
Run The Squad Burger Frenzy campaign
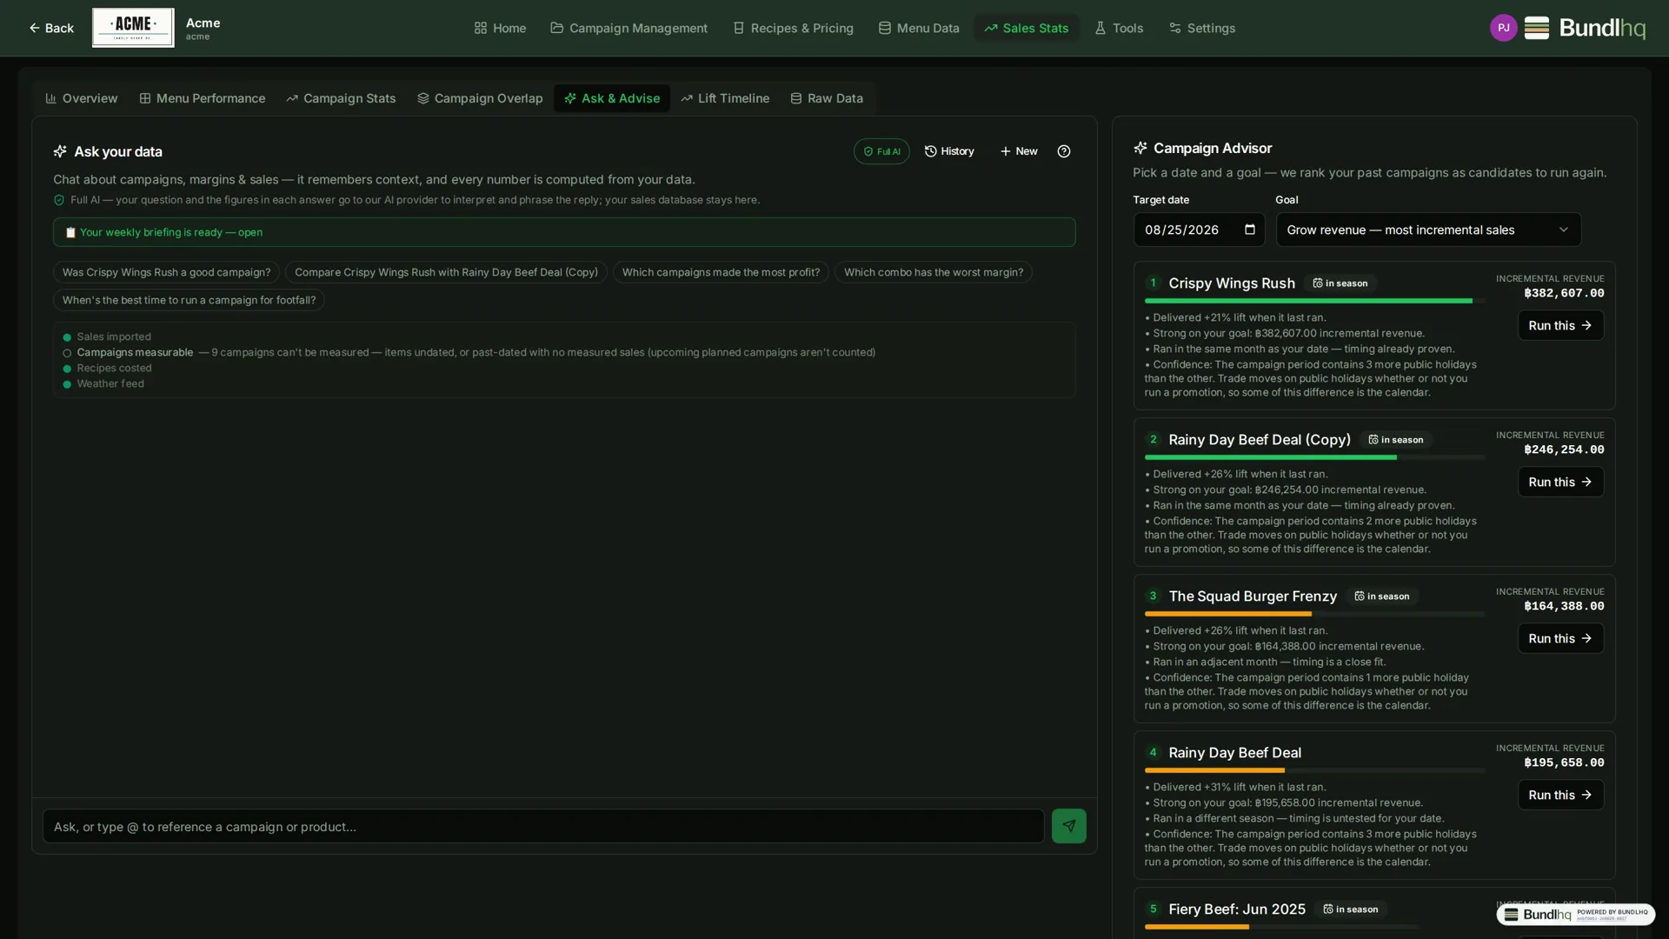point(1560,638)
